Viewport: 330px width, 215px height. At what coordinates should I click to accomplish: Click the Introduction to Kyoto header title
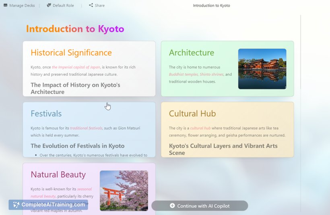211,6
